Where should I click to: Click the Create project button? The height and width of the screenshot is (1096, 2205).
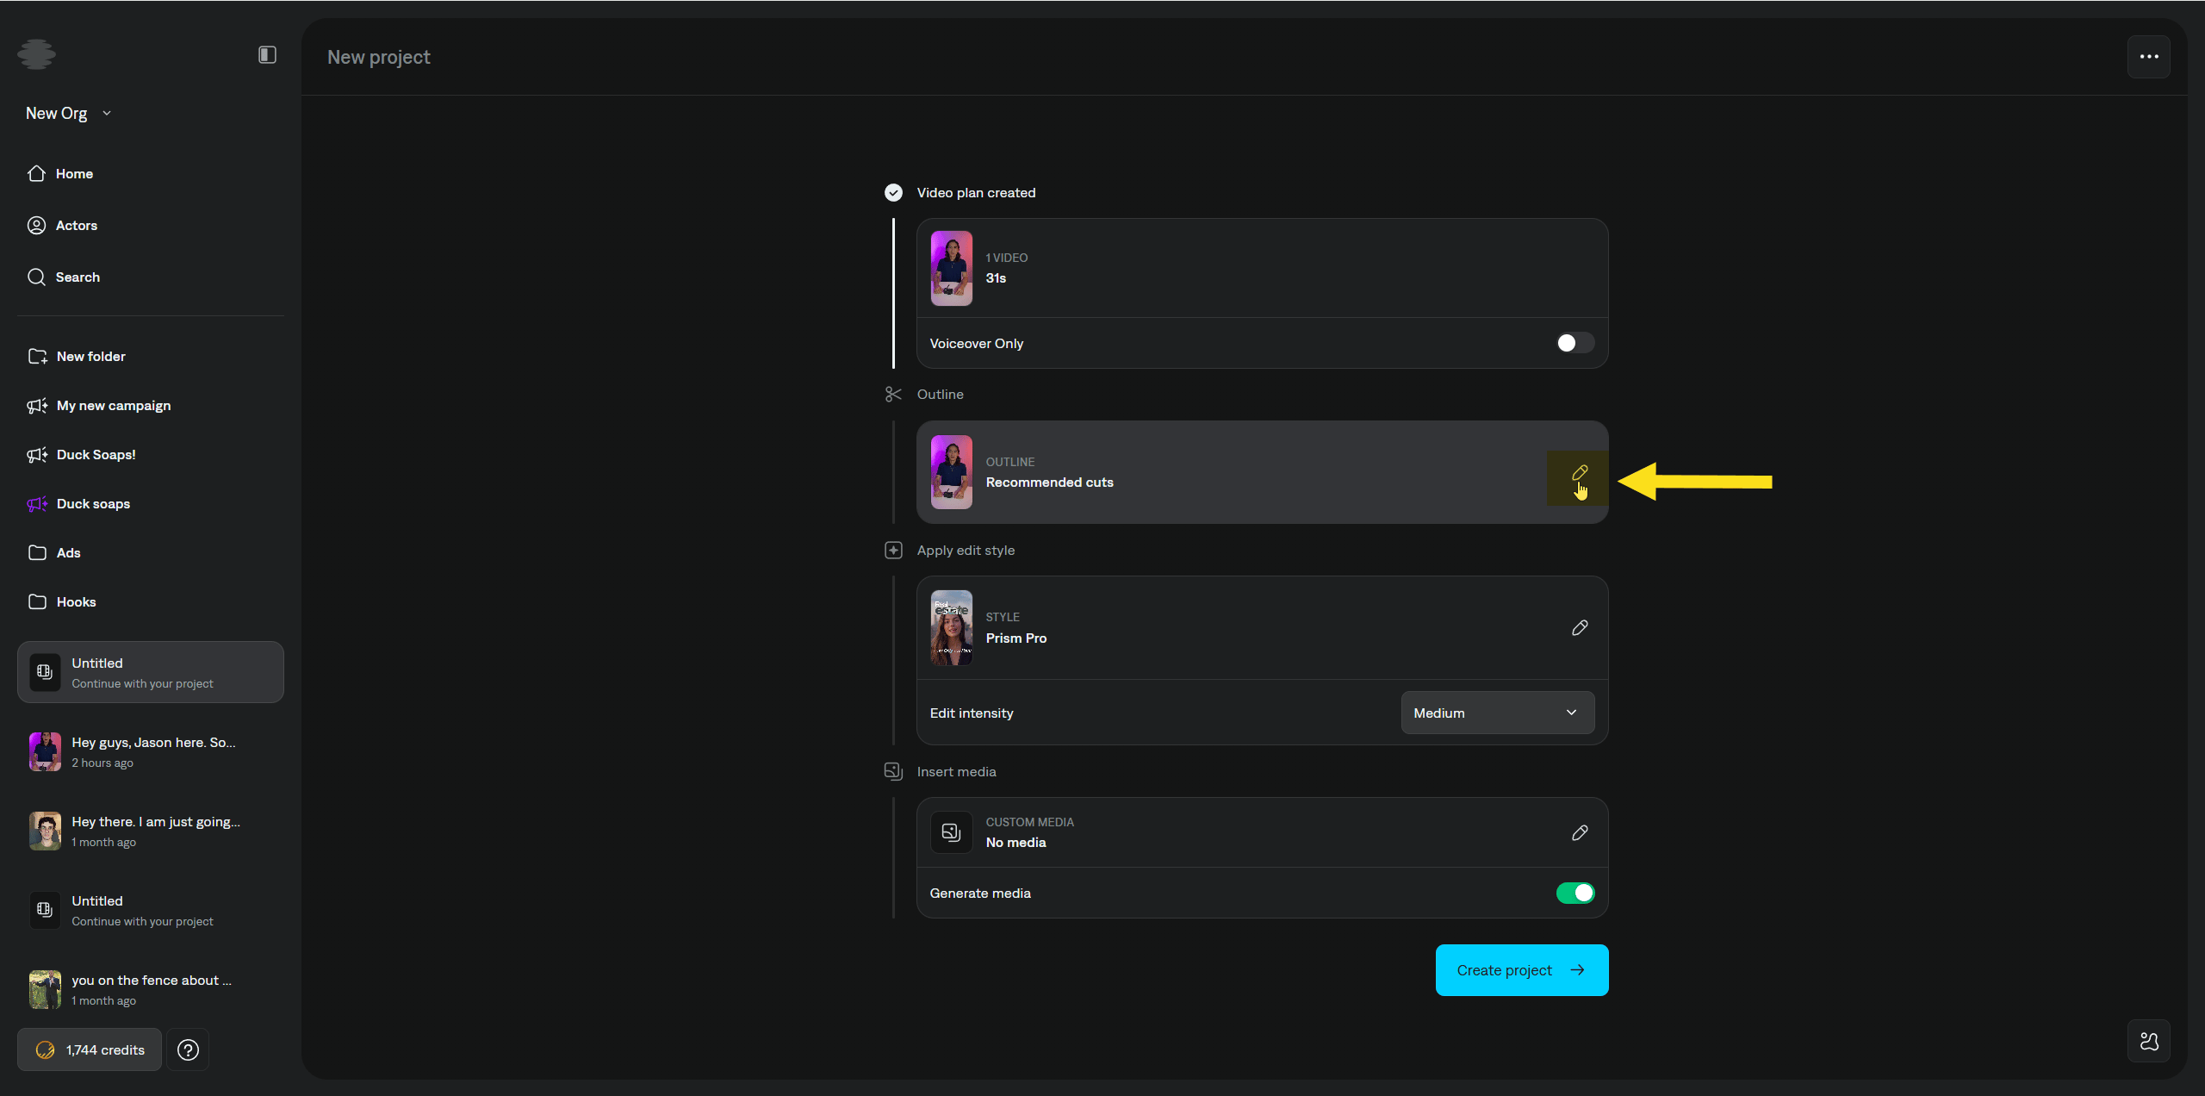1522,970
